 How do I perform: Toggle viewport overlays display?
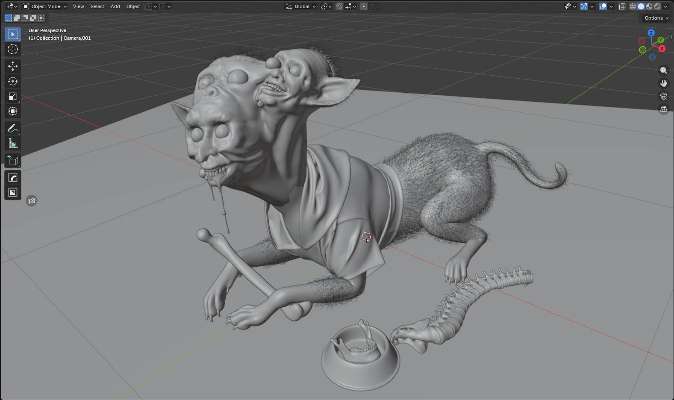coord(603,6)
